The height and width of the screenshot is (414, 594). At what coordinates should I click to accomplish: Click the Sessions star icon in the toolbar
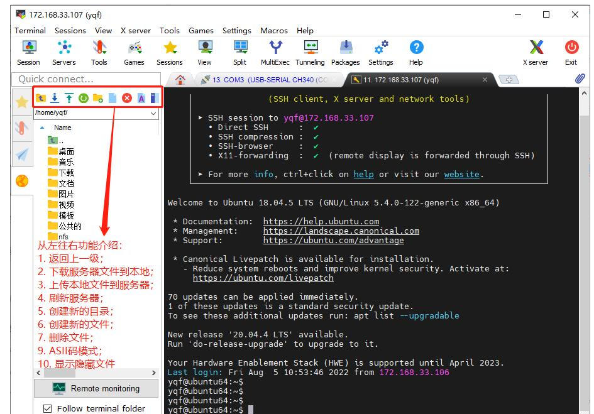(x=170, y=53)
